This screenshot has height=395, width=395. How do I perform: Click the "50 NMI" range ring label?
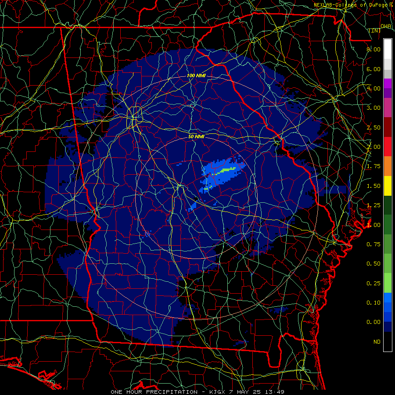click(x=196, y=136)
